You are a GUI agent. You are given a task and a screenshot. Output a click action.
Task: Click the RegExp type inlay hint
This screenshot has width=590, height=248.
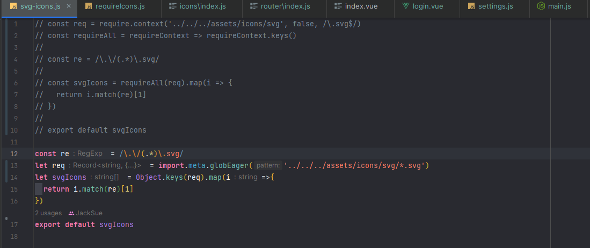89,154
